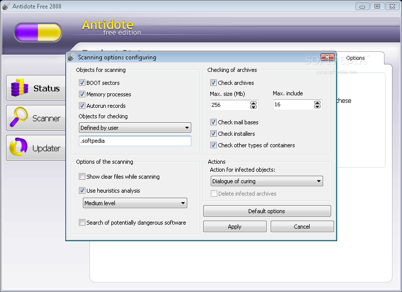
Task: Uncheck the Check installers option
Action: (x=213, y=134)
